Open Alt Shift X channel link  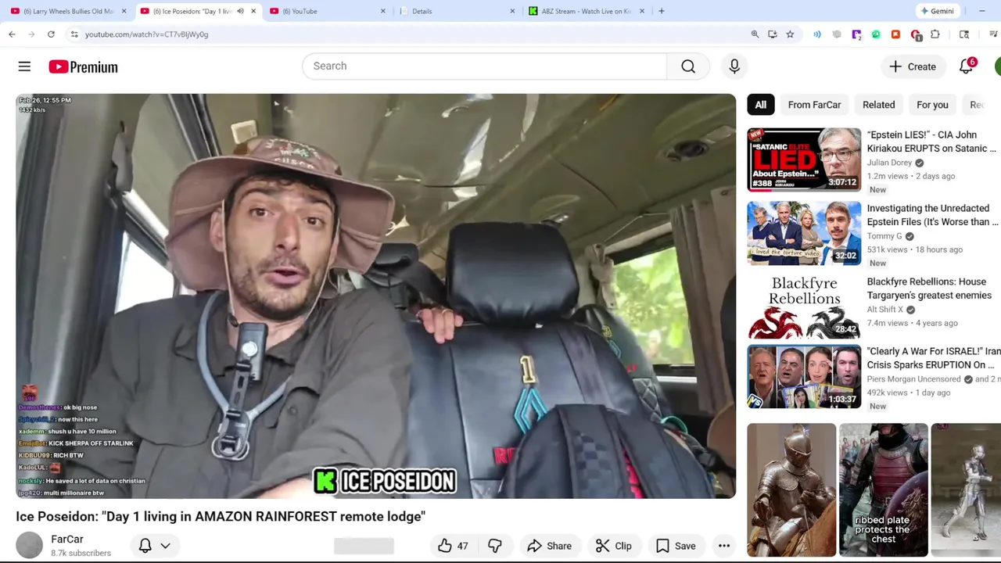pyautogui.click(x=885, y=310)
